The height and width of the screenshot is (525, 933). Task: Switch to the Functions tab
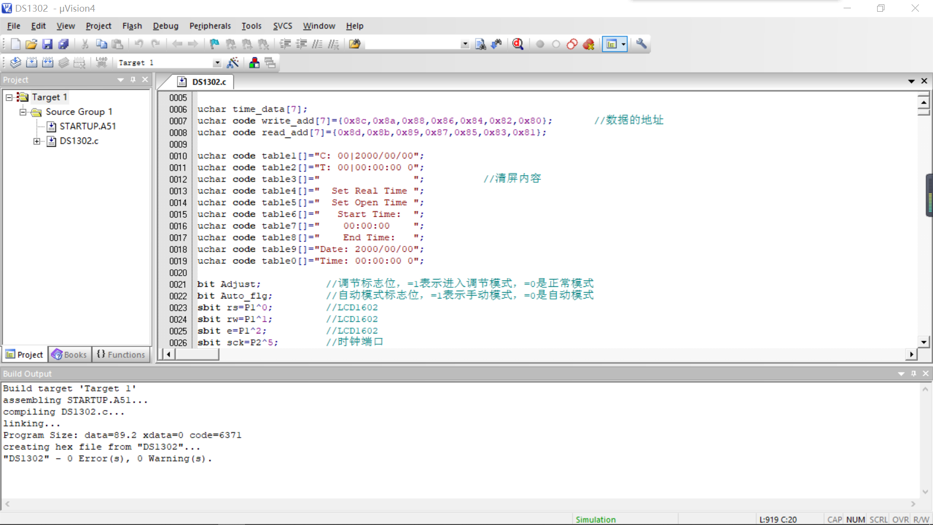pos(121,354)
